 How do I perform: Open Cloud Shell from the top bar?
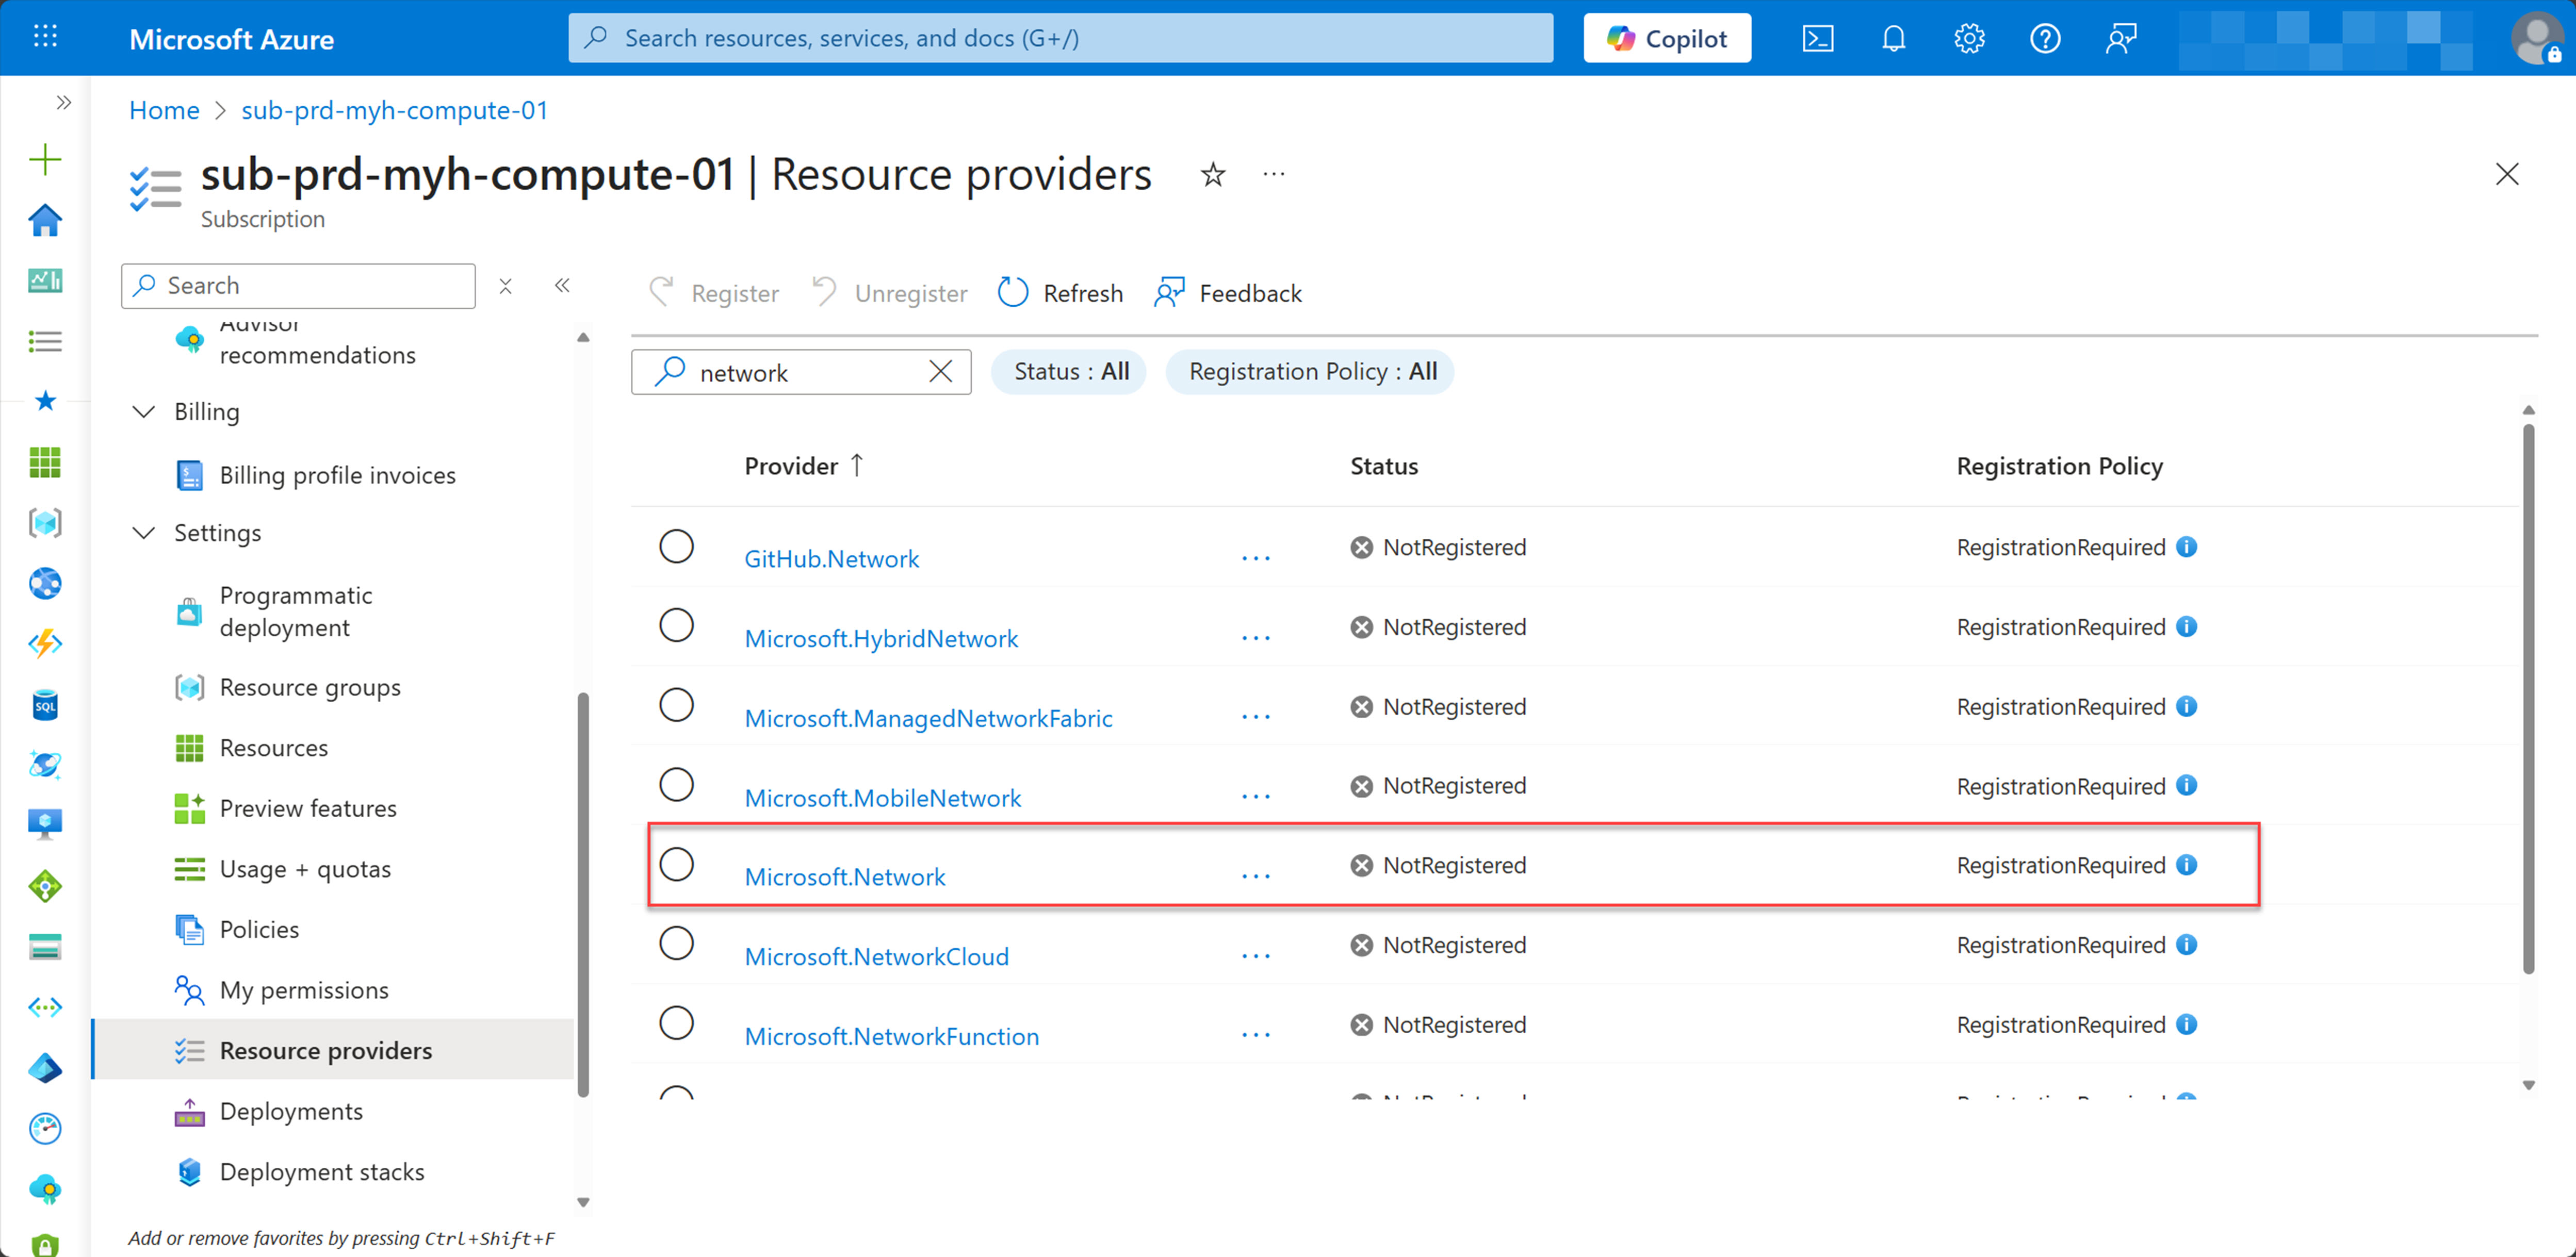coord(1817,38)
